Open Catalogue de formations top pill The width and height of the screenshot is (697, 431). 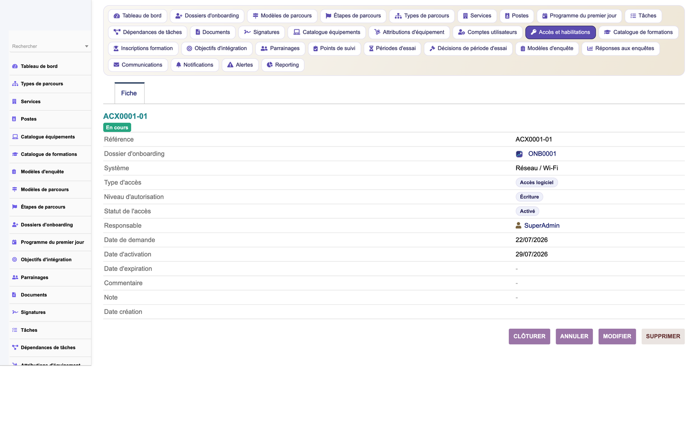(639, 32)
